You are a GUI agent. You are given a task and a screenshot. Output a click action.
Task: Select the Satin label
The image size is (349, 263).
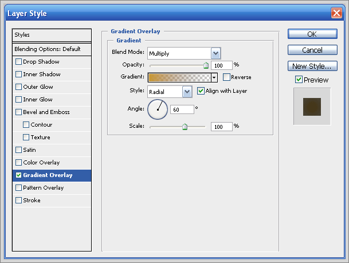[x=29, y=150]
